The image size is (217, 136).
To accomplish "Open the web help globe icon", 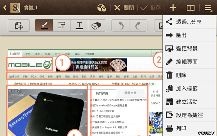I will (102, 7).
